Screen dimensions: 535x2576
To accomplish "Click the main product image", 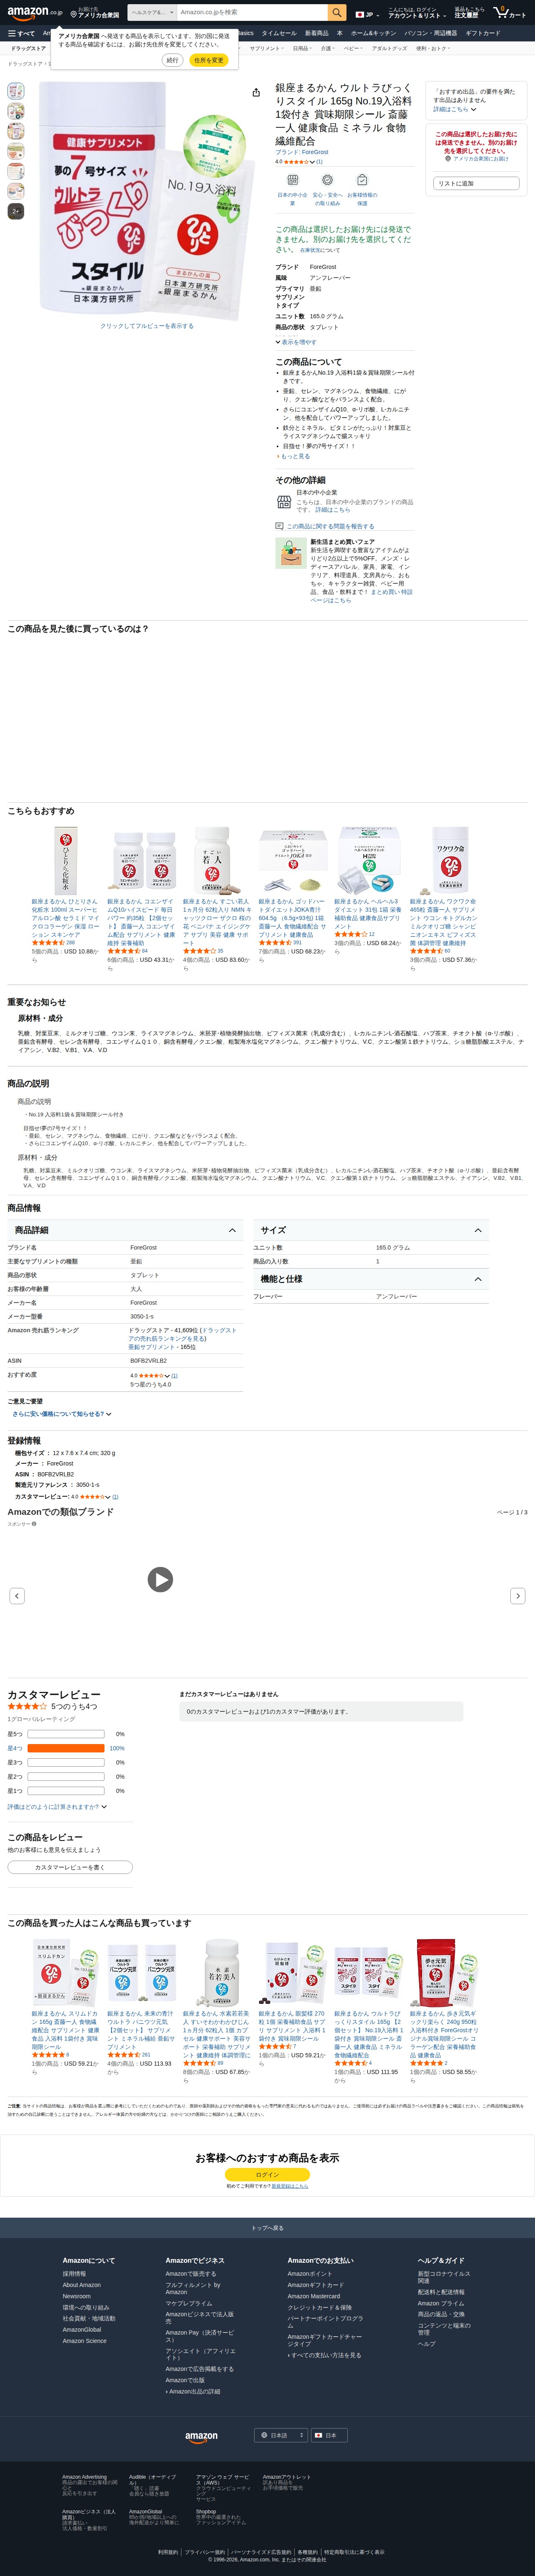I will (147, 200).
